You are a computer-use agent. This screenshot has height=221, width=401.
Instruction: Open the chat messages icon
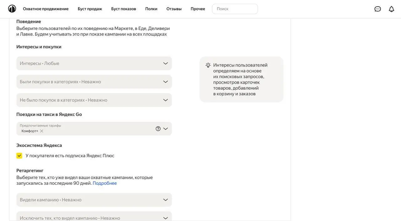tap(378, 9)
